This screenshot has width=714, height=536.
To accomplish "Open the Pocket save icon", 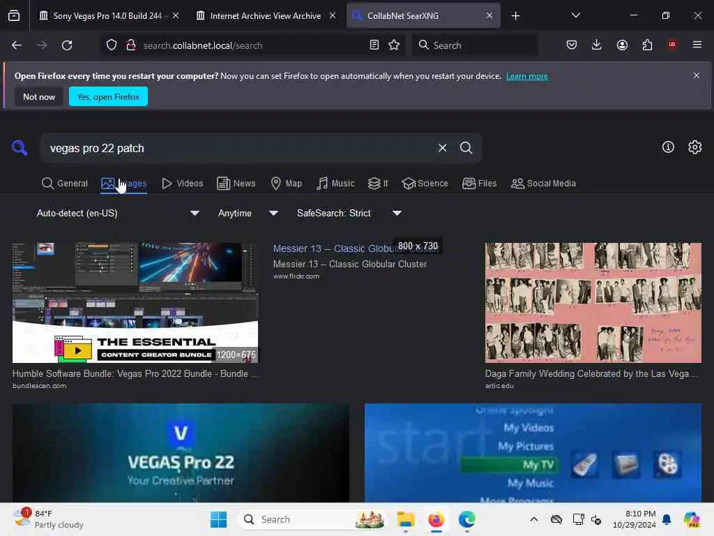I will [x=572, y=45].
